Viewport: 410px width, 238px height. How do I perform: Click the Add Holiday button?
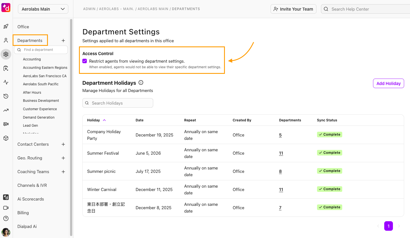click(388, 83)
